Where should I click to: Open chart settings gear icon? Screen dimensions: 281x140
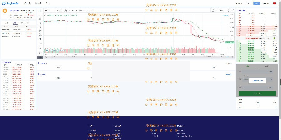pyautogui.click(x=229, y=10)
